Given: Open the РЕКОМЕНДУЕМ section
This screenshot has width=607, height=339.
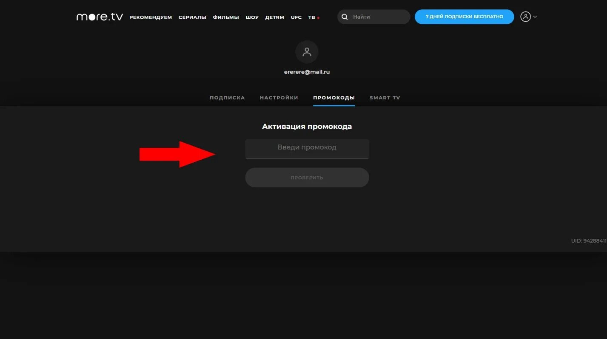Looking at the screenshot, I should pos(151,17).
